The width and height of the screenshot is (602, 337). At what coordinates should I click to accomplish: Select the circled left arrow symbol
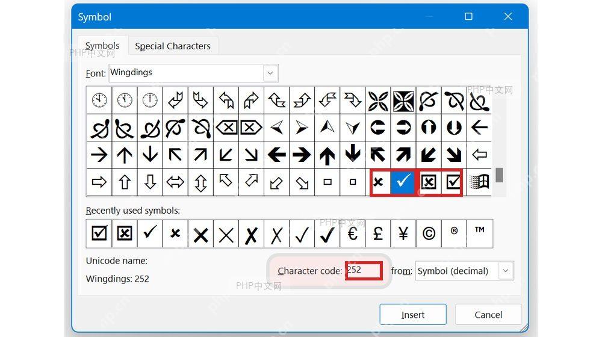pyautogui.click(x=378, y=127)
